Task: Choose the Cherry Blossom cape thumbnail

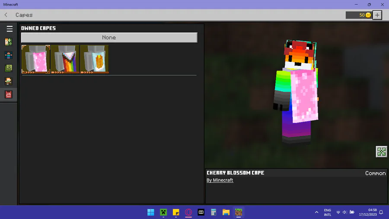Action: (36, 59)
